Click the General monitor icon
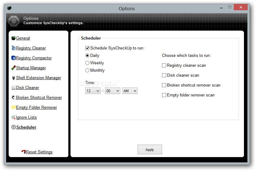256x171 pixels. pyautogui.click(x=13, y=38)
